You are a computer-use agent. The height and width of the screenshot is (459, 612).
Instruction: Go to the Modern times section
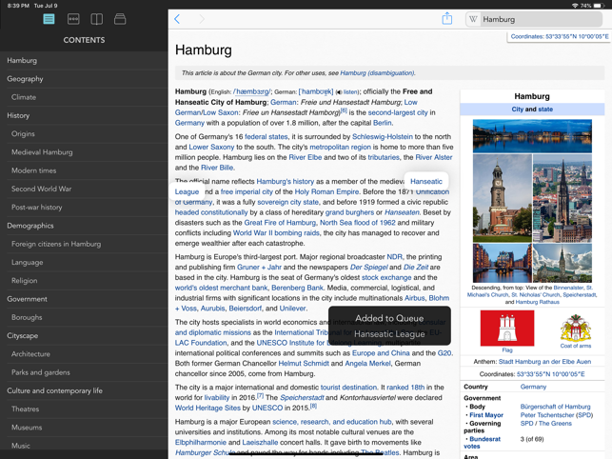point(84,170)
